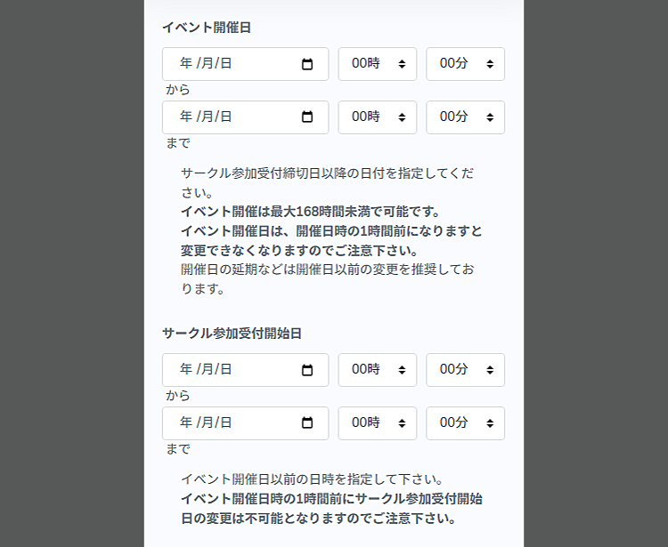Select month segment in イベント開催日 'から' date

206,64
